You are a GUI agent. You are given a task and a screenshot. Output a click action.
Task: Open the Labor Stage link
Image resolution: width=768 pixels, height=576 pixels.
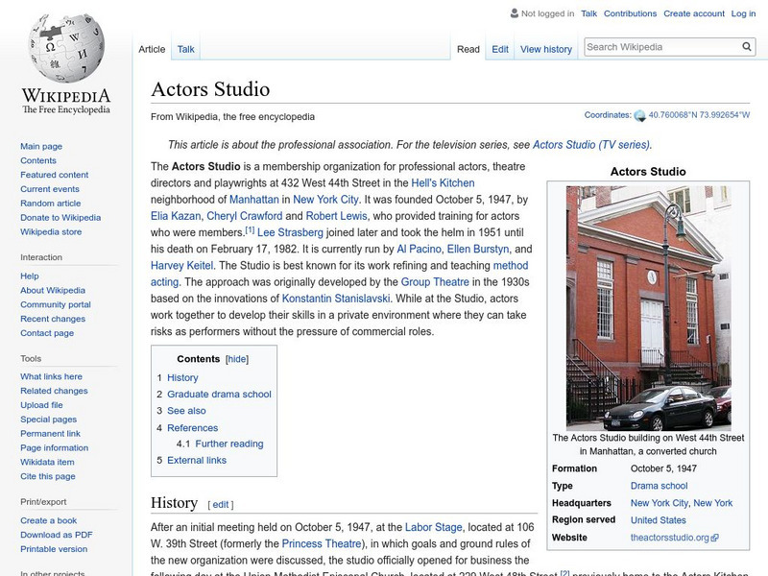[434, 527]
